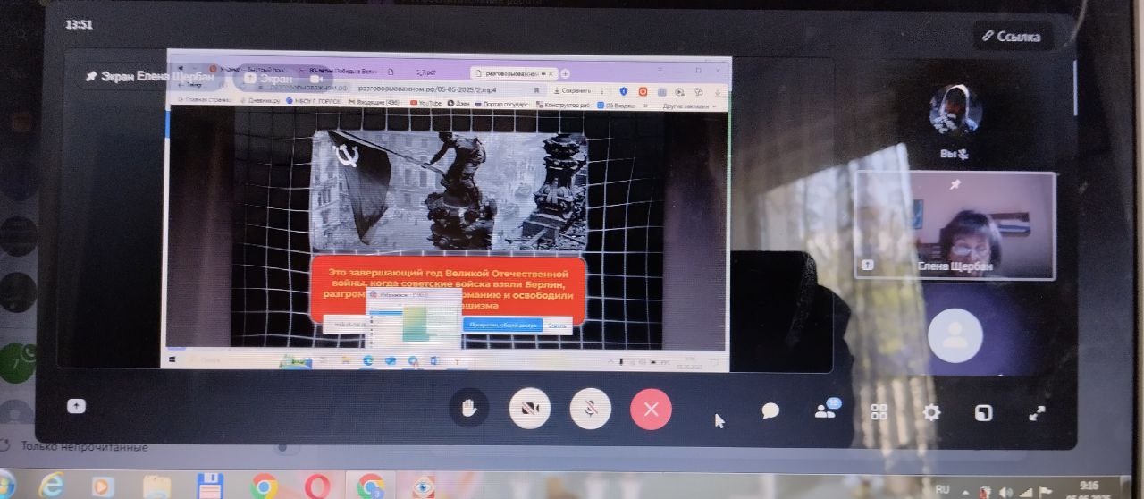Open the floppy disk save app in taskbar
Viewport: 1144px width, 499px height.
pos(209,487)
